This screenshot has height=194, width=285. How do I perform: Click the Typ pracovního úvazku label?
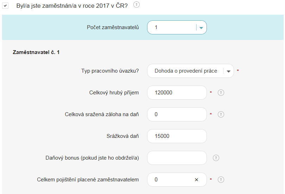[110, 71]
